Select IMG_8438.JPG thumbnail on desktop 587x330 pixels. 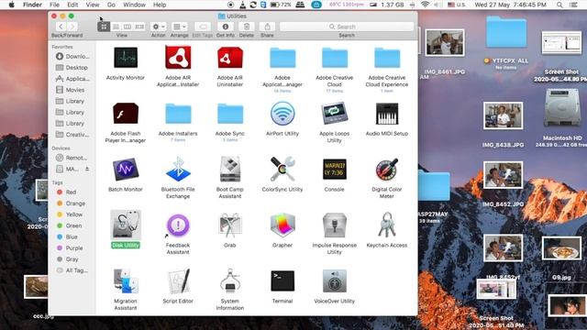(x=503, y=115)
